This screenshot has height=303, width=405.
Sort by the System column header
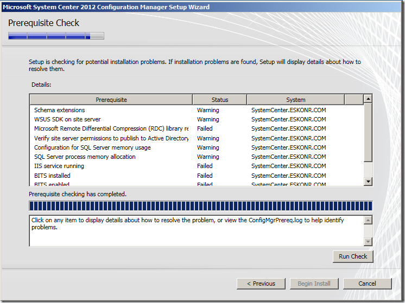tap(295, 100)
